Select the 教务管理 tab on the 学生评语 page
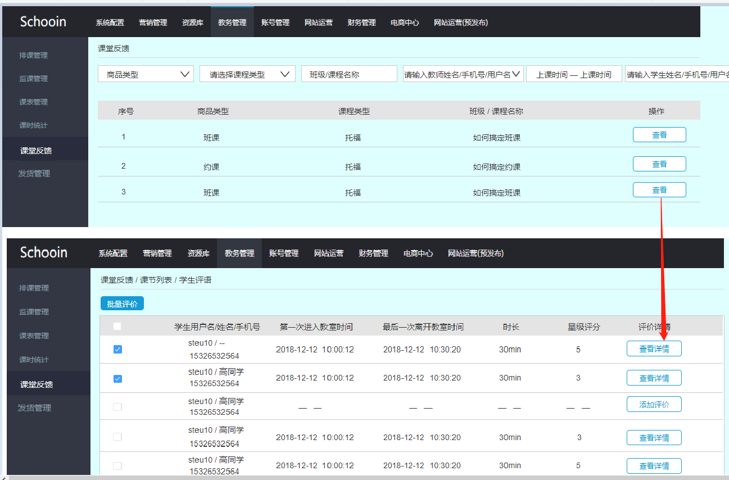729x480 pixels. point(239,253)
